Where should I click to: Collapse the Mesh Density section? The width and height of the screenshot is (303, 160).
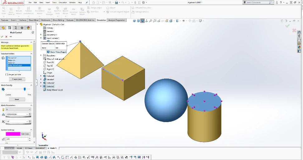click(31, 85)
